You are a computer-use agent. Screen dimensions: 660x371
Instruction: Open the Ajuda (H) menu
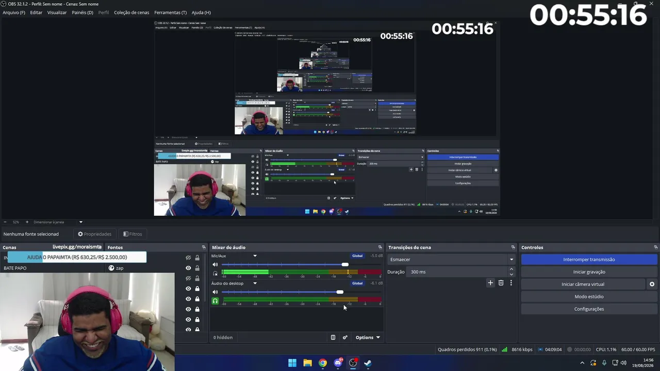201,12
